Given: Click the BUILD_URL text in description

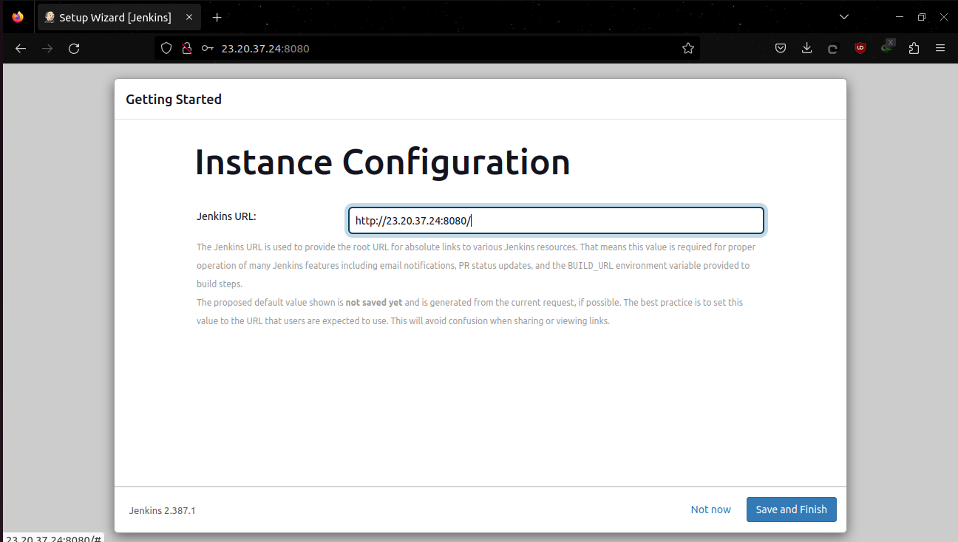Looking at the screenshot, I should point(591,266).
